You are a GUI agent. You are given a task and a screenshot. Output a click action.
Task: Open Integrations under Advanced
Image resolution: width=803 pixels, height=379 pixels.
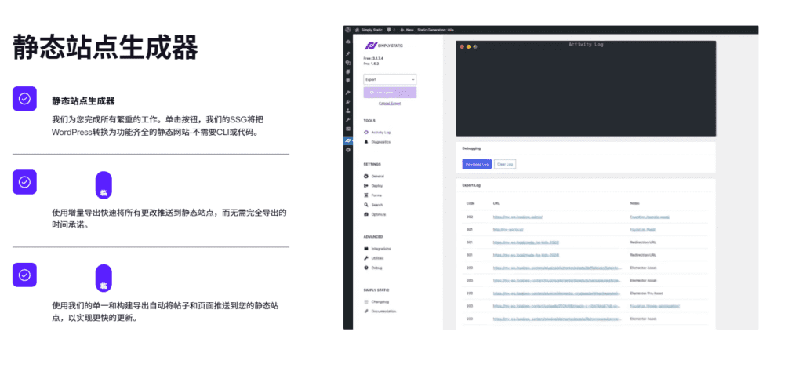pos(382,249)
